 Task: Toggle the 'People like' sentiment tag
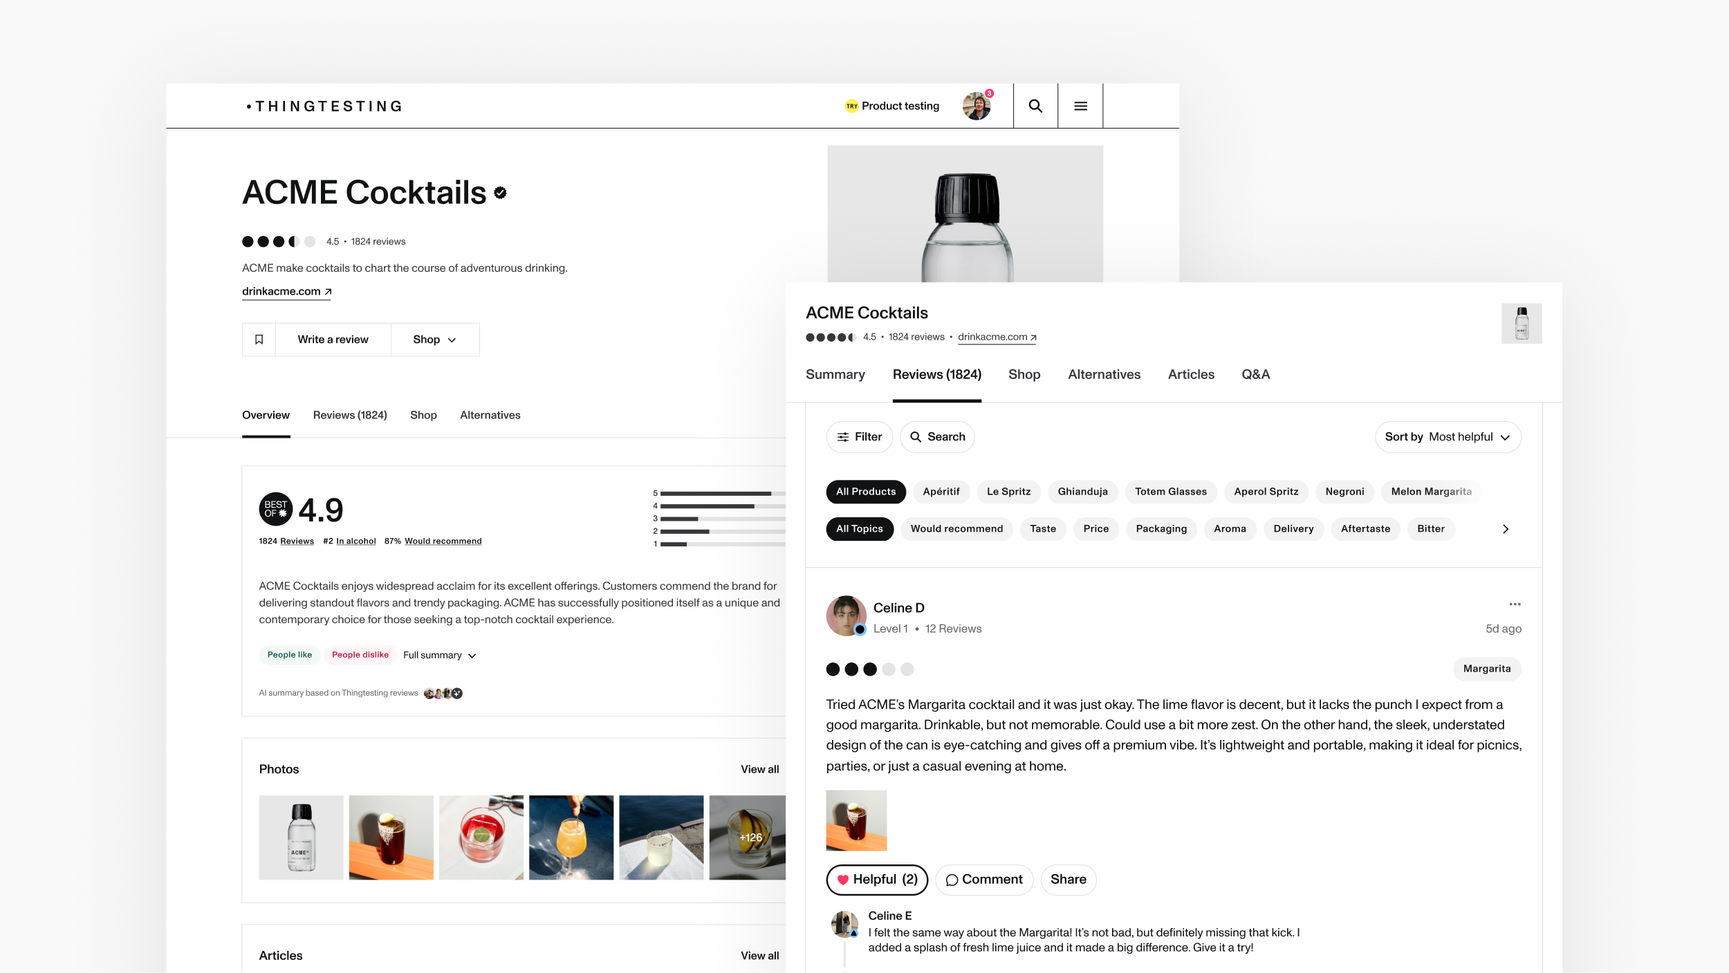point(288,655)
